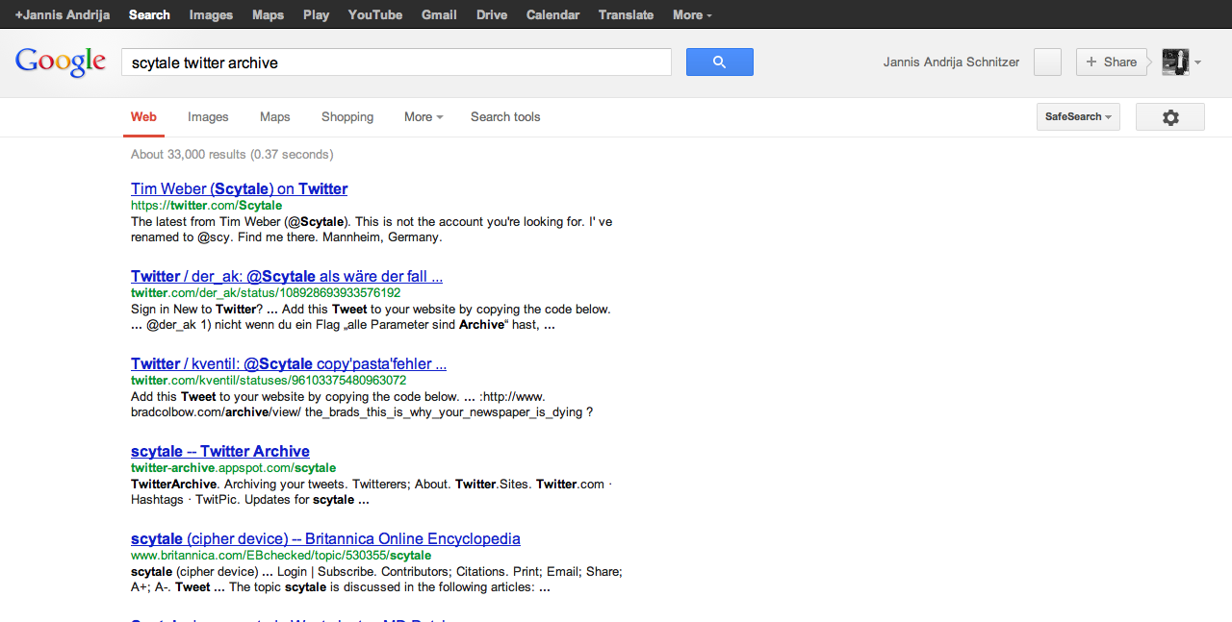Select the Web results tab

tap(143, 117)
